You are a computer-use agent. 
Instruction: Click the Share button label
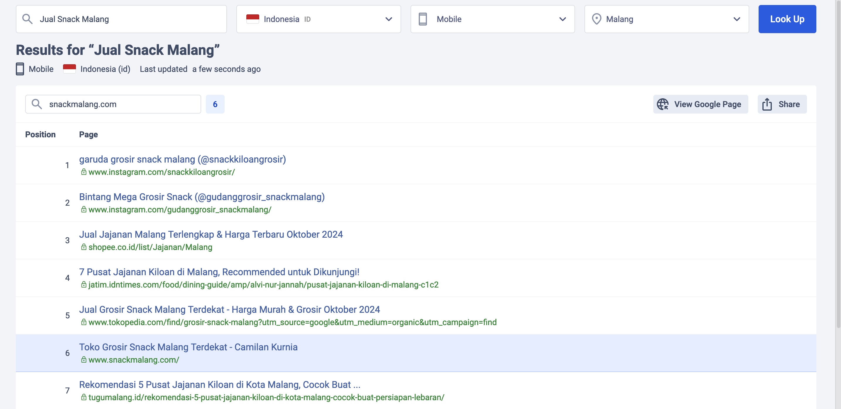(789, 104)
